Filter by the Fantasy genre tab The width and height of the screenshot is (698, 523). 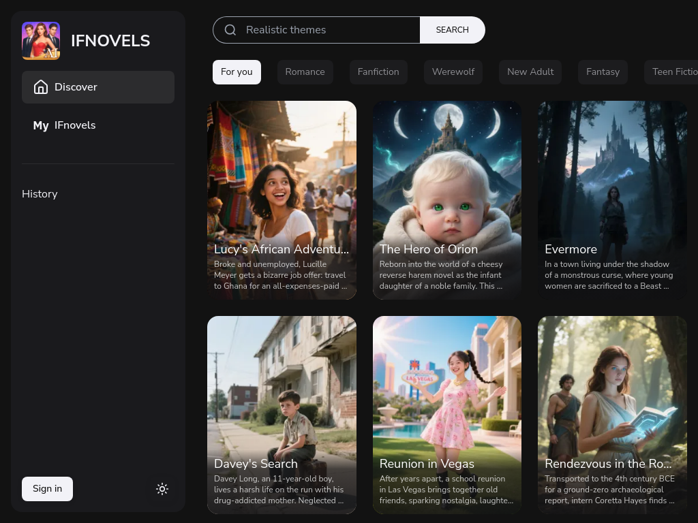pos(603,72)
